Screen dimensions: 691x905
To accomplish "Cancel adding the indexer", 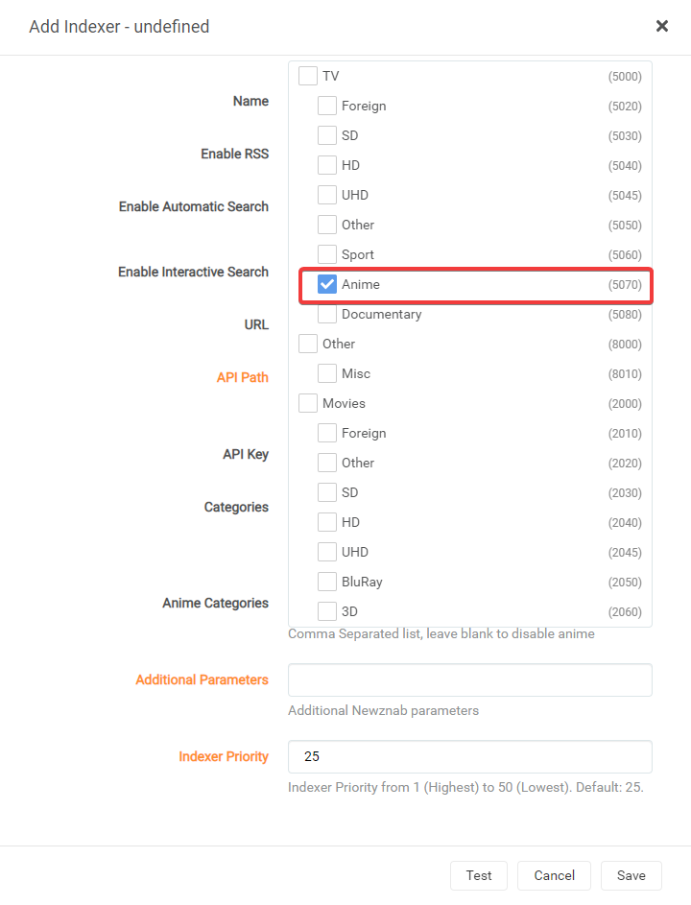I will [554, 875].
